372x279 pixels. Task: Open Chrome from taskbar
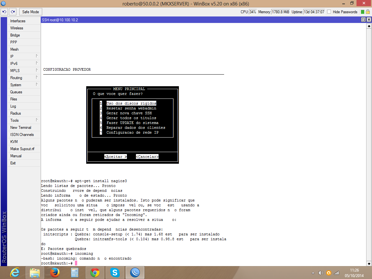95,273
